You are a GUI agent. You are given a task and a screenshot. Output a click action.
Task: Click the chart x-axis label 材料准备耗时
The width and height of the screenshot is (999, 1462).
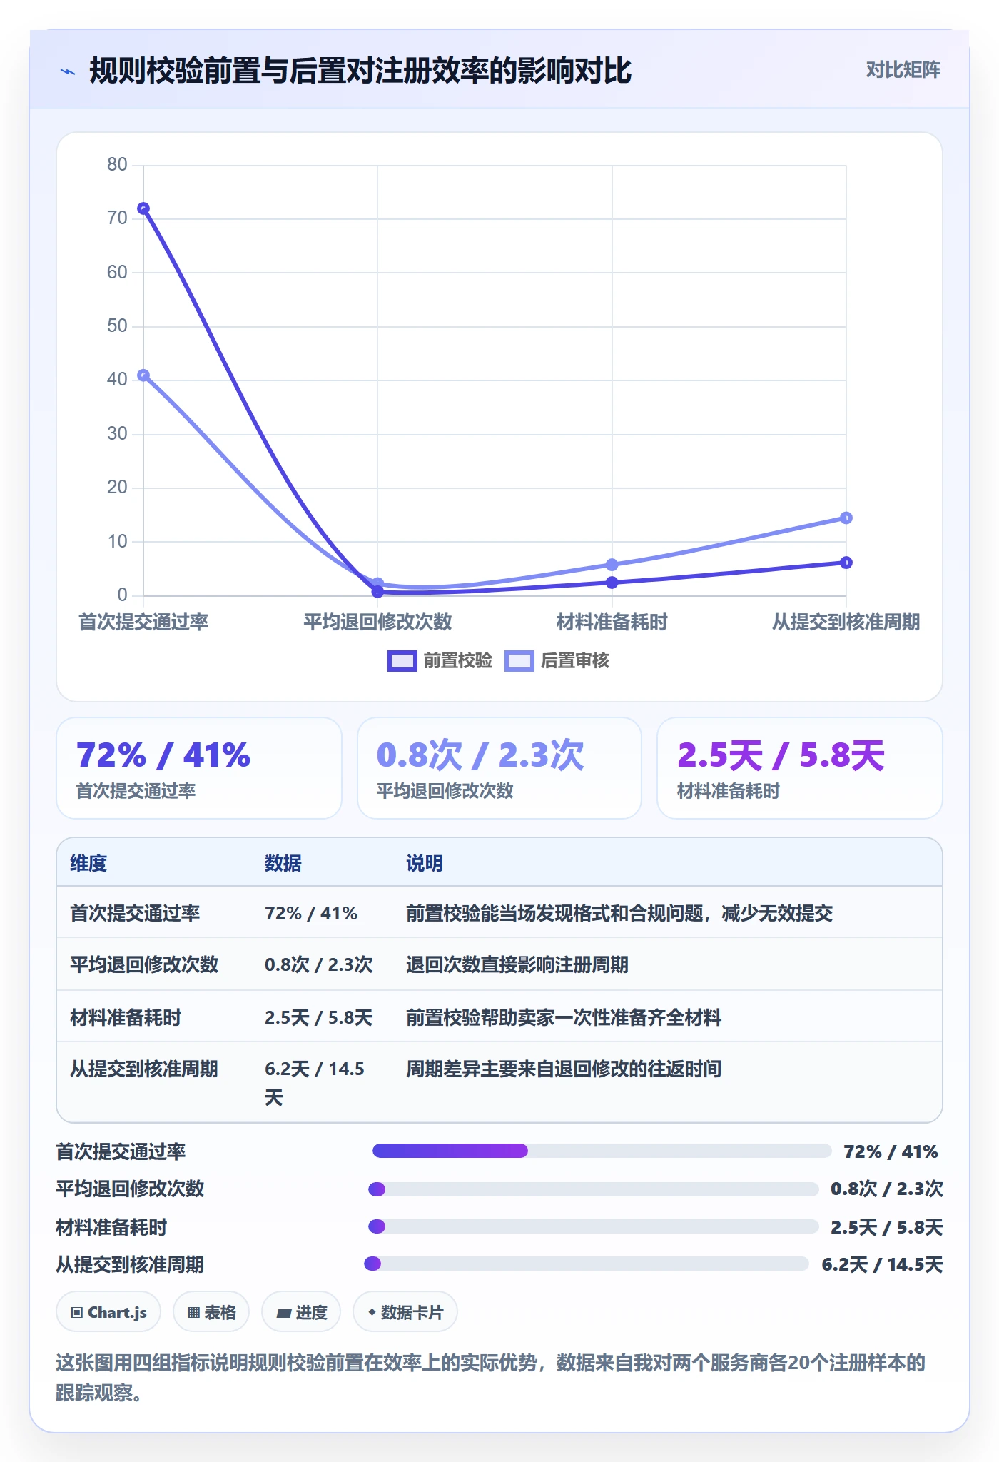tap(612, 622)
